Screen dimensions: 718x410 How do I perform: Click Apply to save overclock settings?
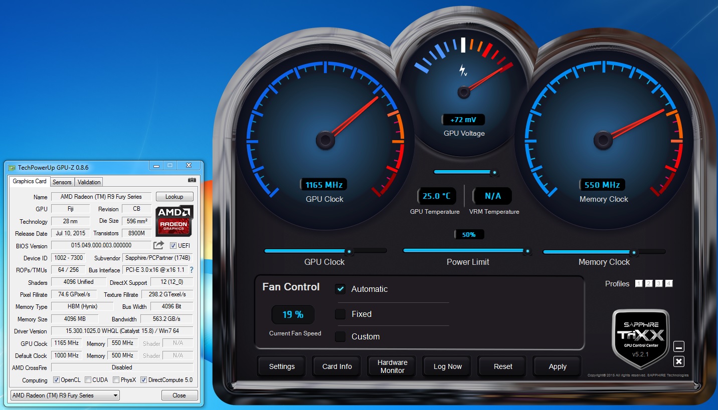(x=558, y=366)
